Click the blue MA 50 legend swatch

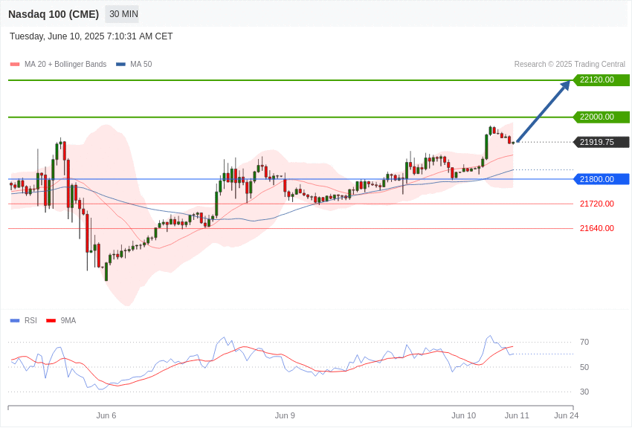tap(121, 65)
